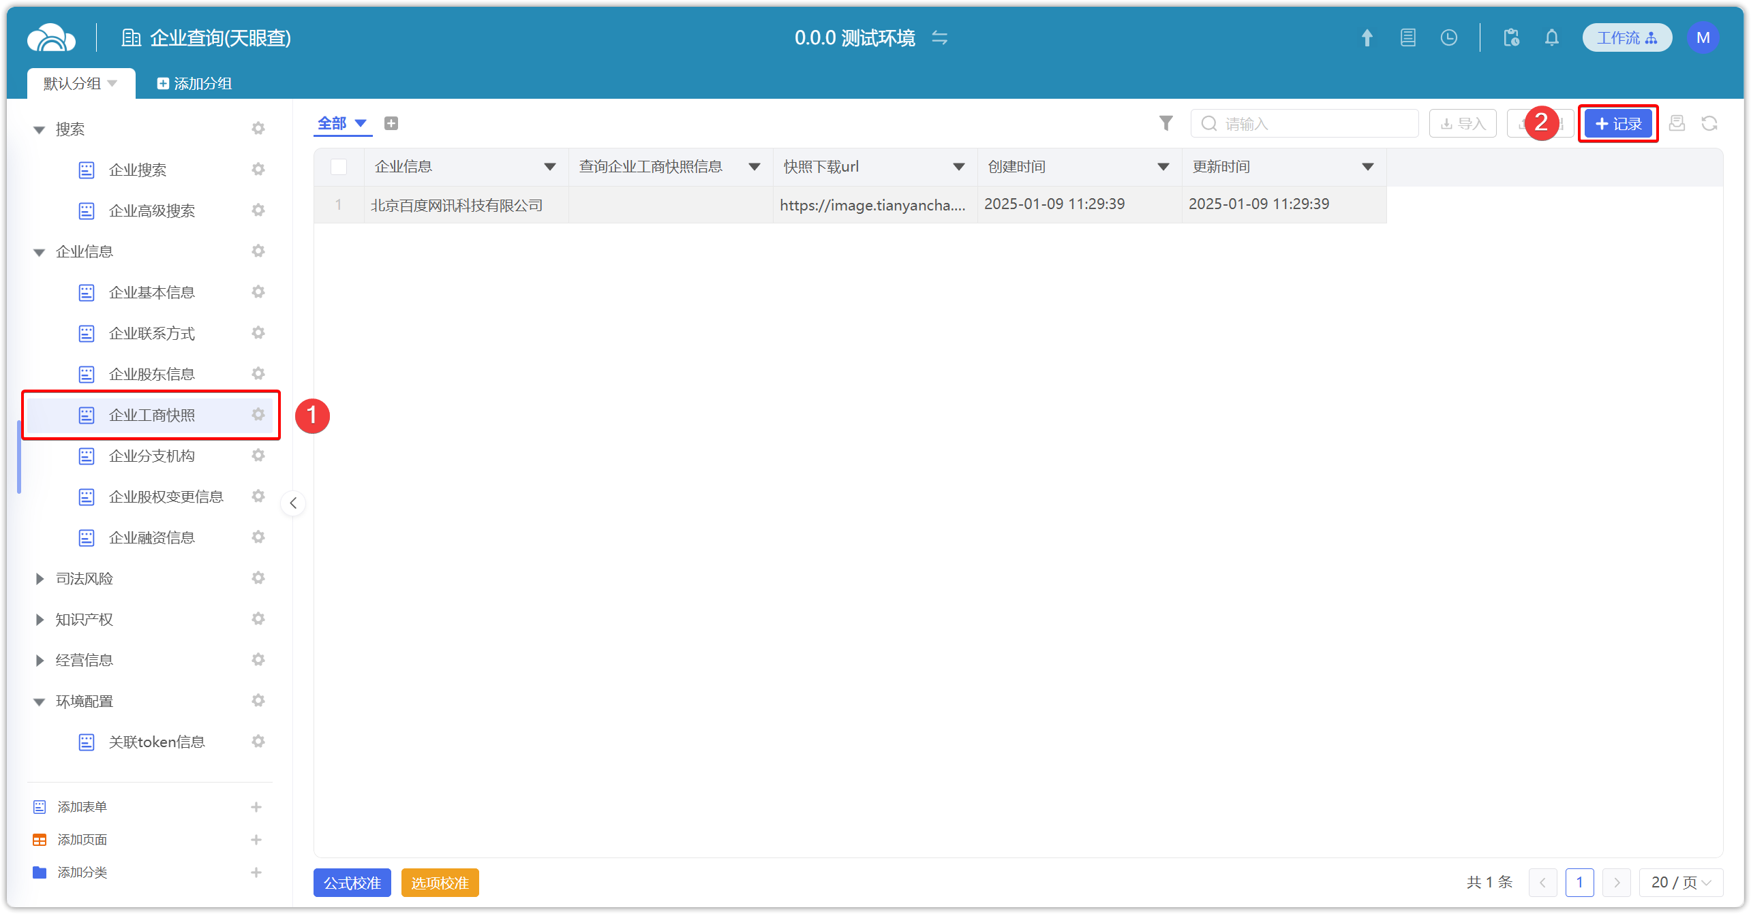
Task: Toggle the select-all checkbox in table header
Action: click(x=338, y=167)
